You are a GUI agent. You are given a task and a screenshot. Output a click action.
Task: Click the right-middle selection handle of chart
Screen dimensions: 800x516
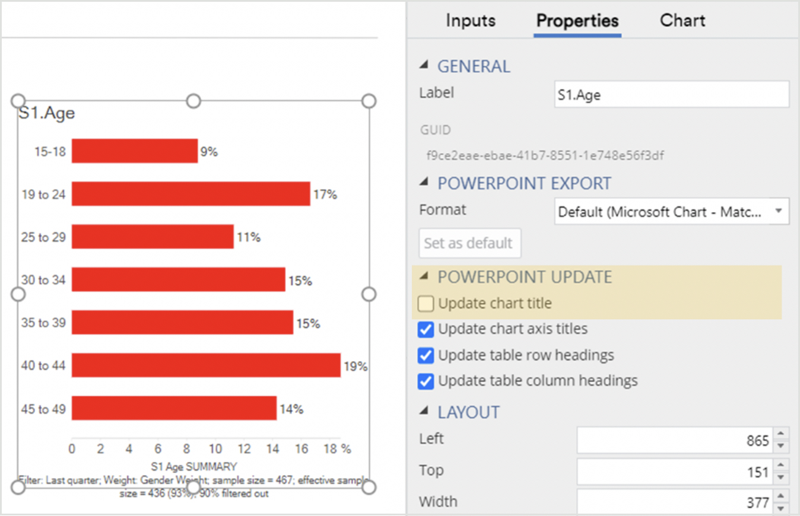369,294
